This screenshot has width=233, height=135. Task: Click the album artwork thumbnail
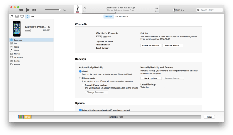click(78, 9)
